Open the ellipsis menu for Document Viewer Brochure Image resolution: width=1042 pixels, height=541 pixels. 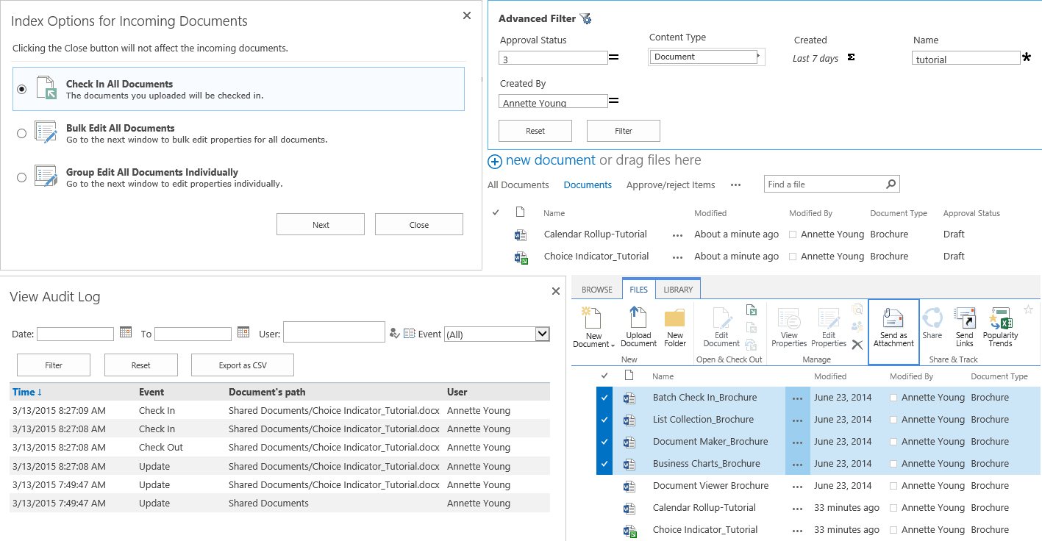(x=798, y=487)
